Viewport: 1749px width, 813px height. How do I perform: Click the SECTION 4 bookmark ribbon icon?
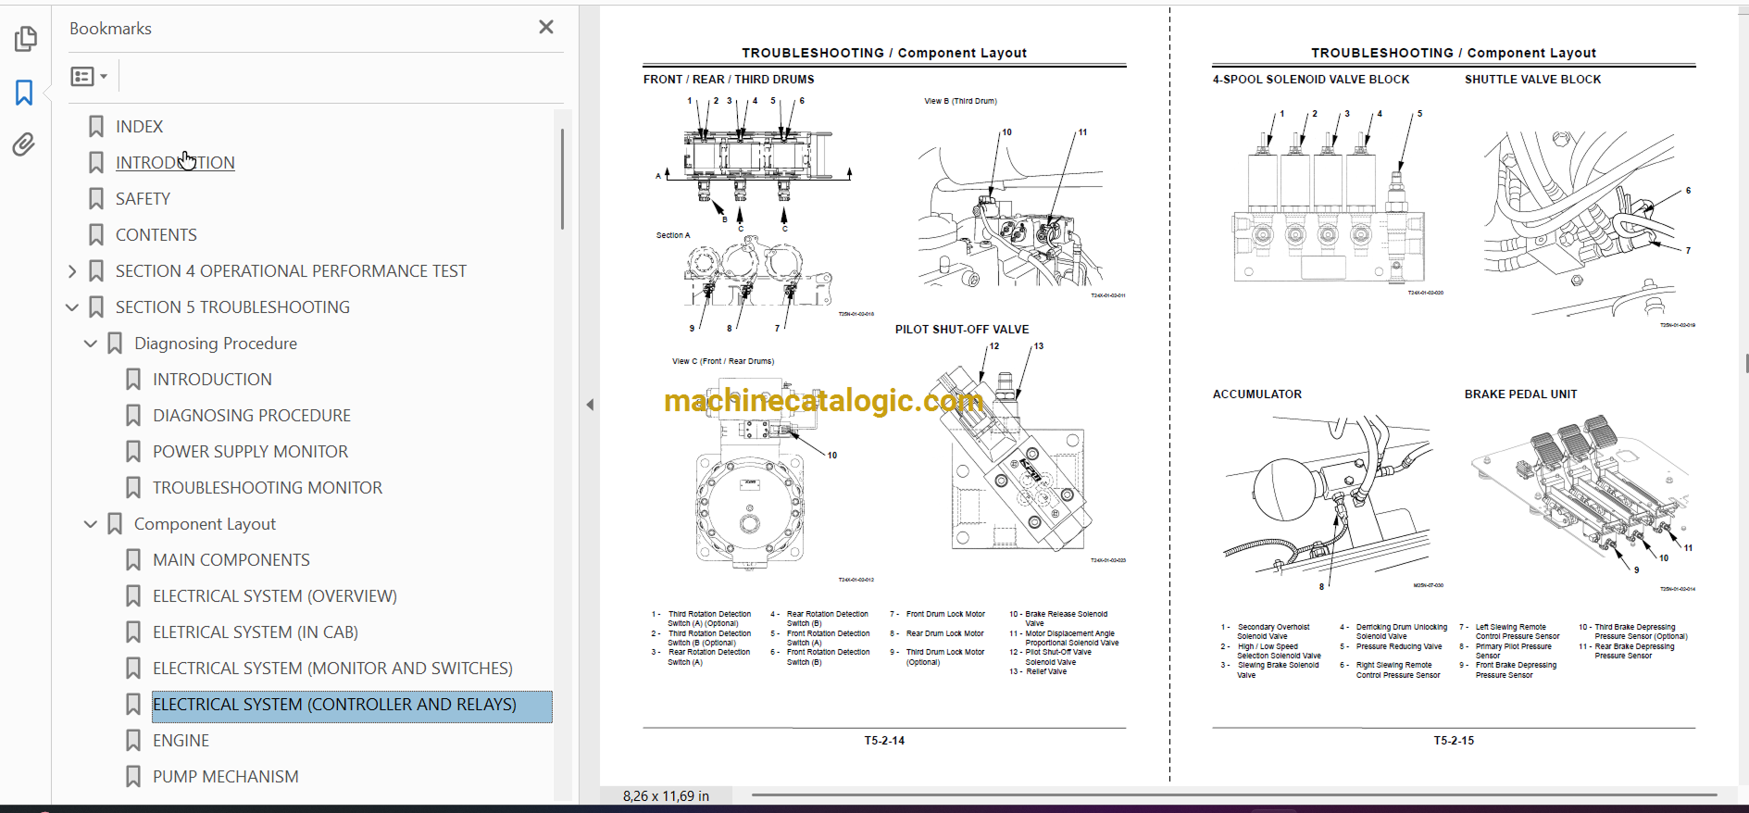click(96, 270)
